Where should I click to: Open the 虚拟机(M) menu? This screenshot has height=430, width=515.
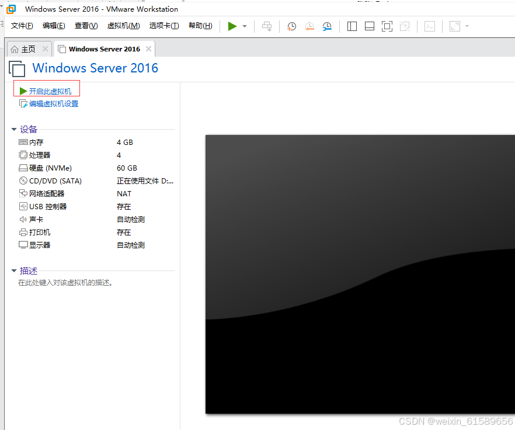click(124, 26)
